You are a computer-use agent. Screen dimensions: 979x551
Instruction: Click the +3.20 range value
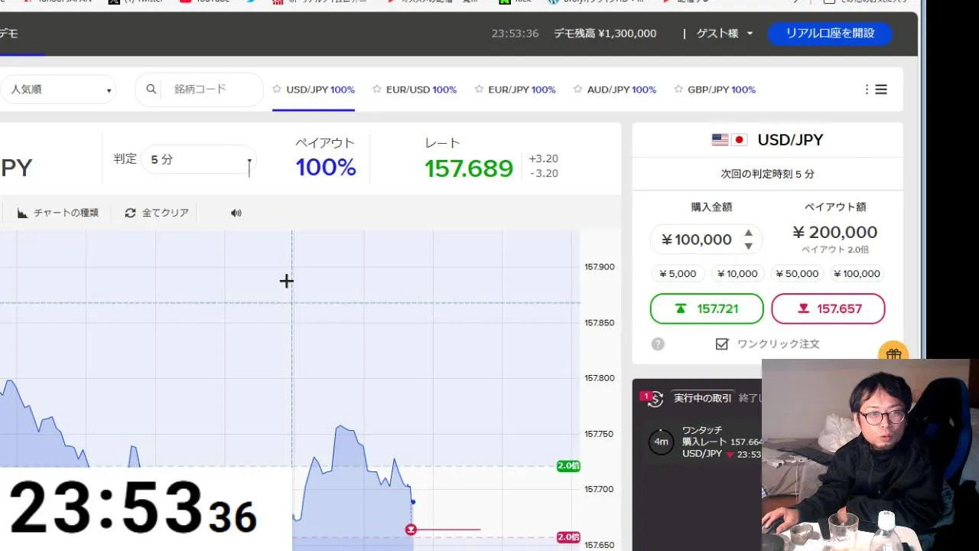click(x=543, y=159)
